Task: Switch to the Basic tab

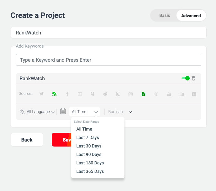Action: point(165,15)
